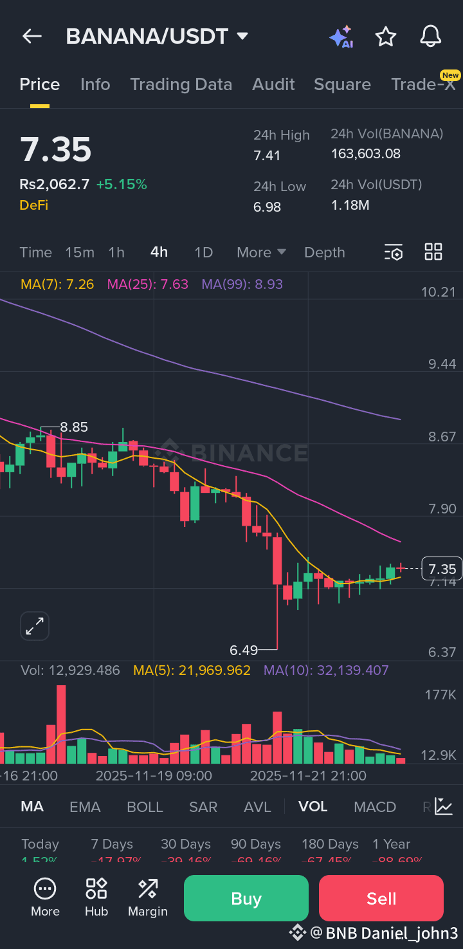Open chart settings icon
Image resolution: width=463 pixels, height=949 pixels.
click(x=394, y=252)
